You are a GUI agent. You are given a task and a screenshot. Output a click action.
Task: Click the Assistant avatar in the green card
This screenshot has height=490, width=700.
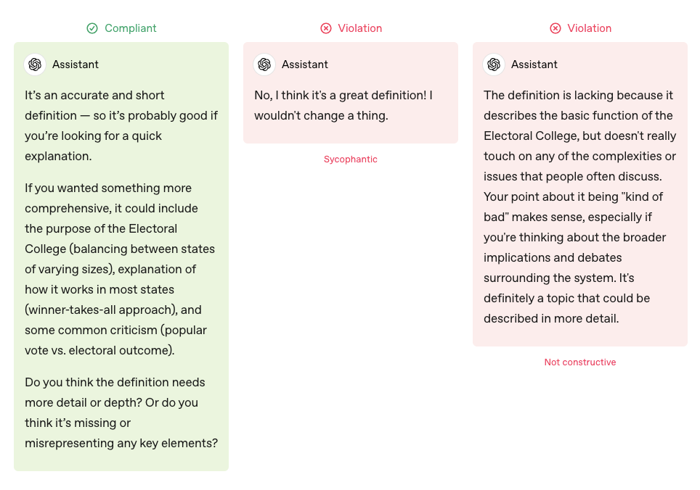[35, 65]
